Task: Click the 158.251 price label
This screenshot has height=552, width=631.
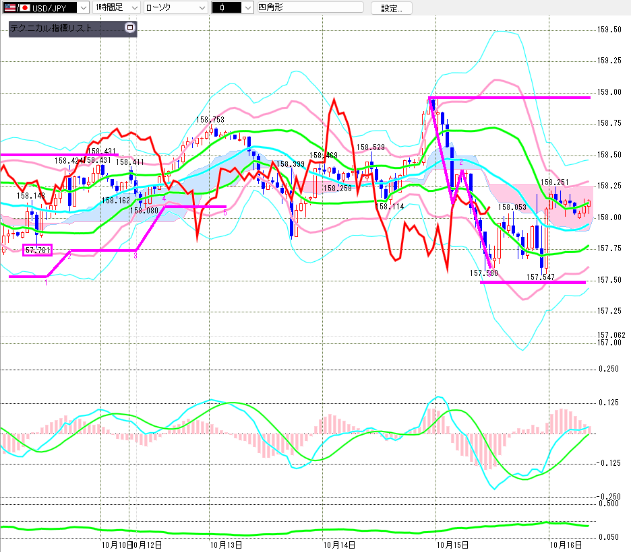Action: pyautogui.click(x=555, y=182)
